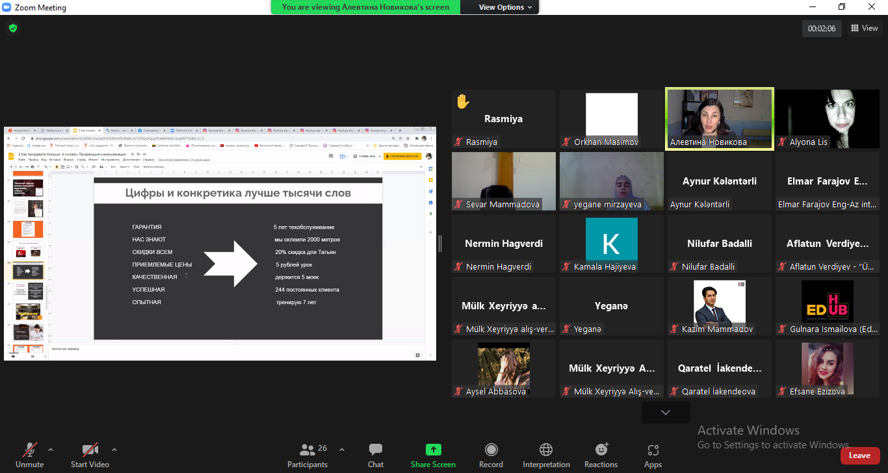Click the divider handle between screen and gallery
The height and width of the screenshot is (473, 888).
pos(440,244)
